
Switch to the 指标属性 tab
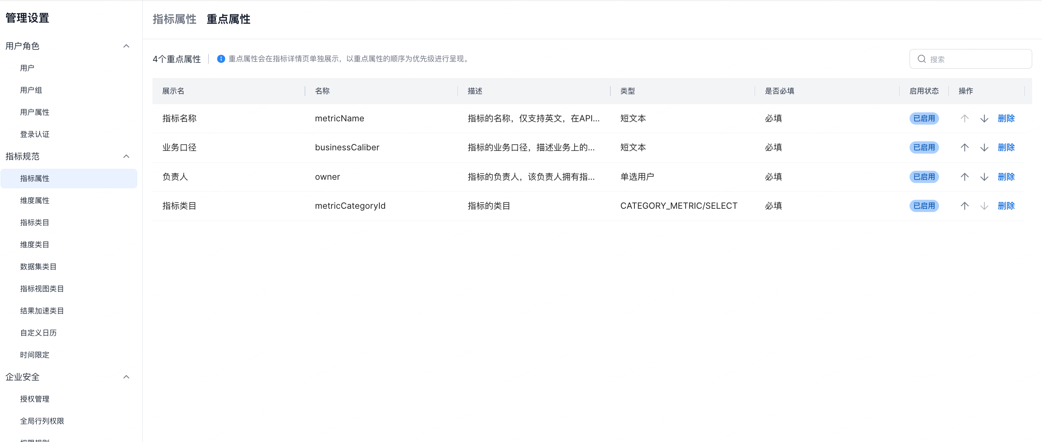pos(174,19)
